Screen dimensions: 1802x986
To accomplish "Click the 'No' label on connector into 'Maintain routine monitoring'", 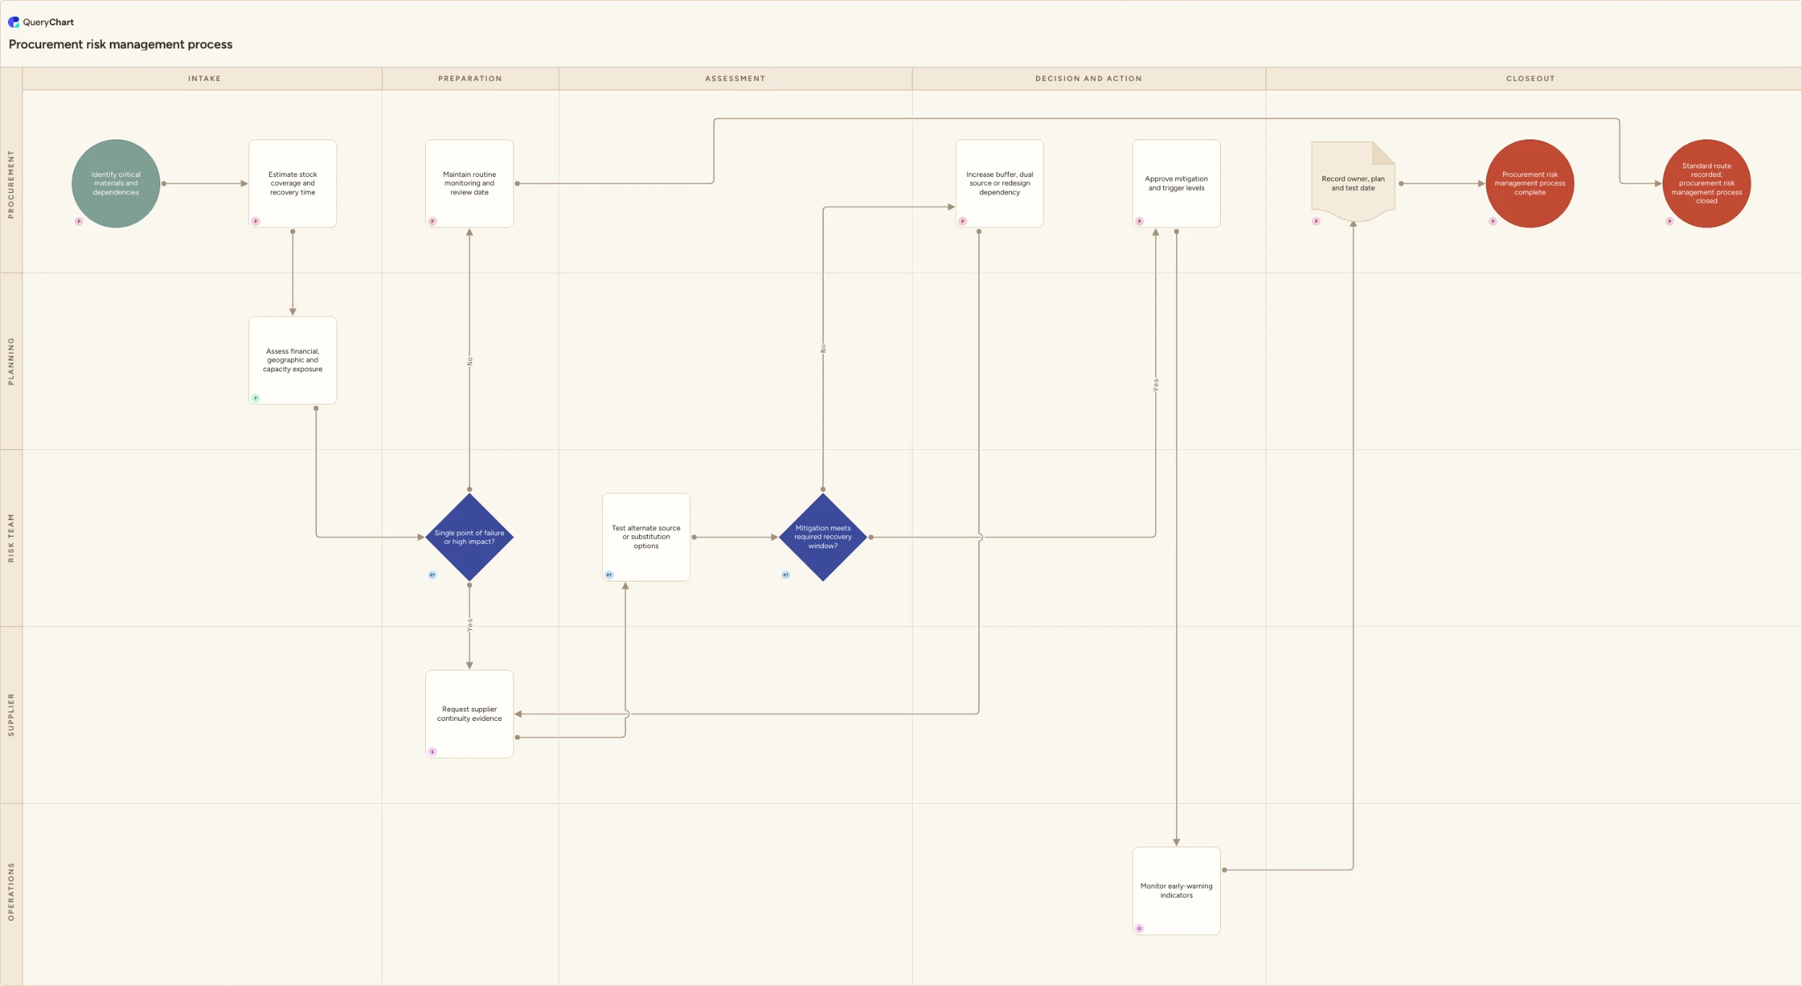I will [x=469, y=361].
